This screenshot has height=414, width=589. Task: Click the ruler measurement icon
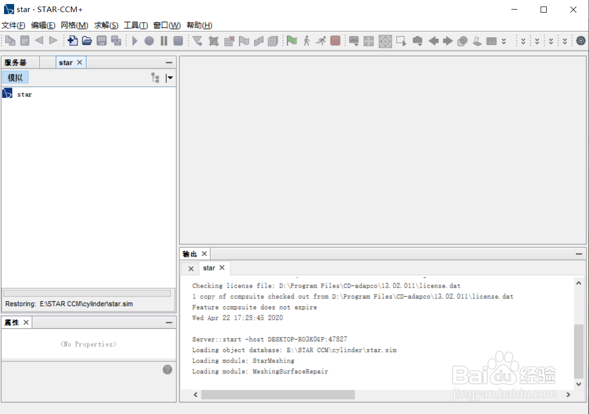491,41
